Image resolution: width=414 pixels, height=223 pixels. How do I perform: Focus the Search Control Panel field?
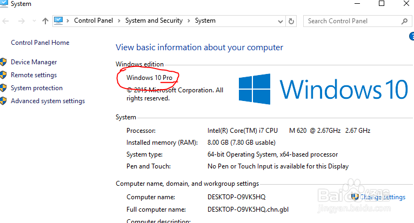click(x=357, y=21)
